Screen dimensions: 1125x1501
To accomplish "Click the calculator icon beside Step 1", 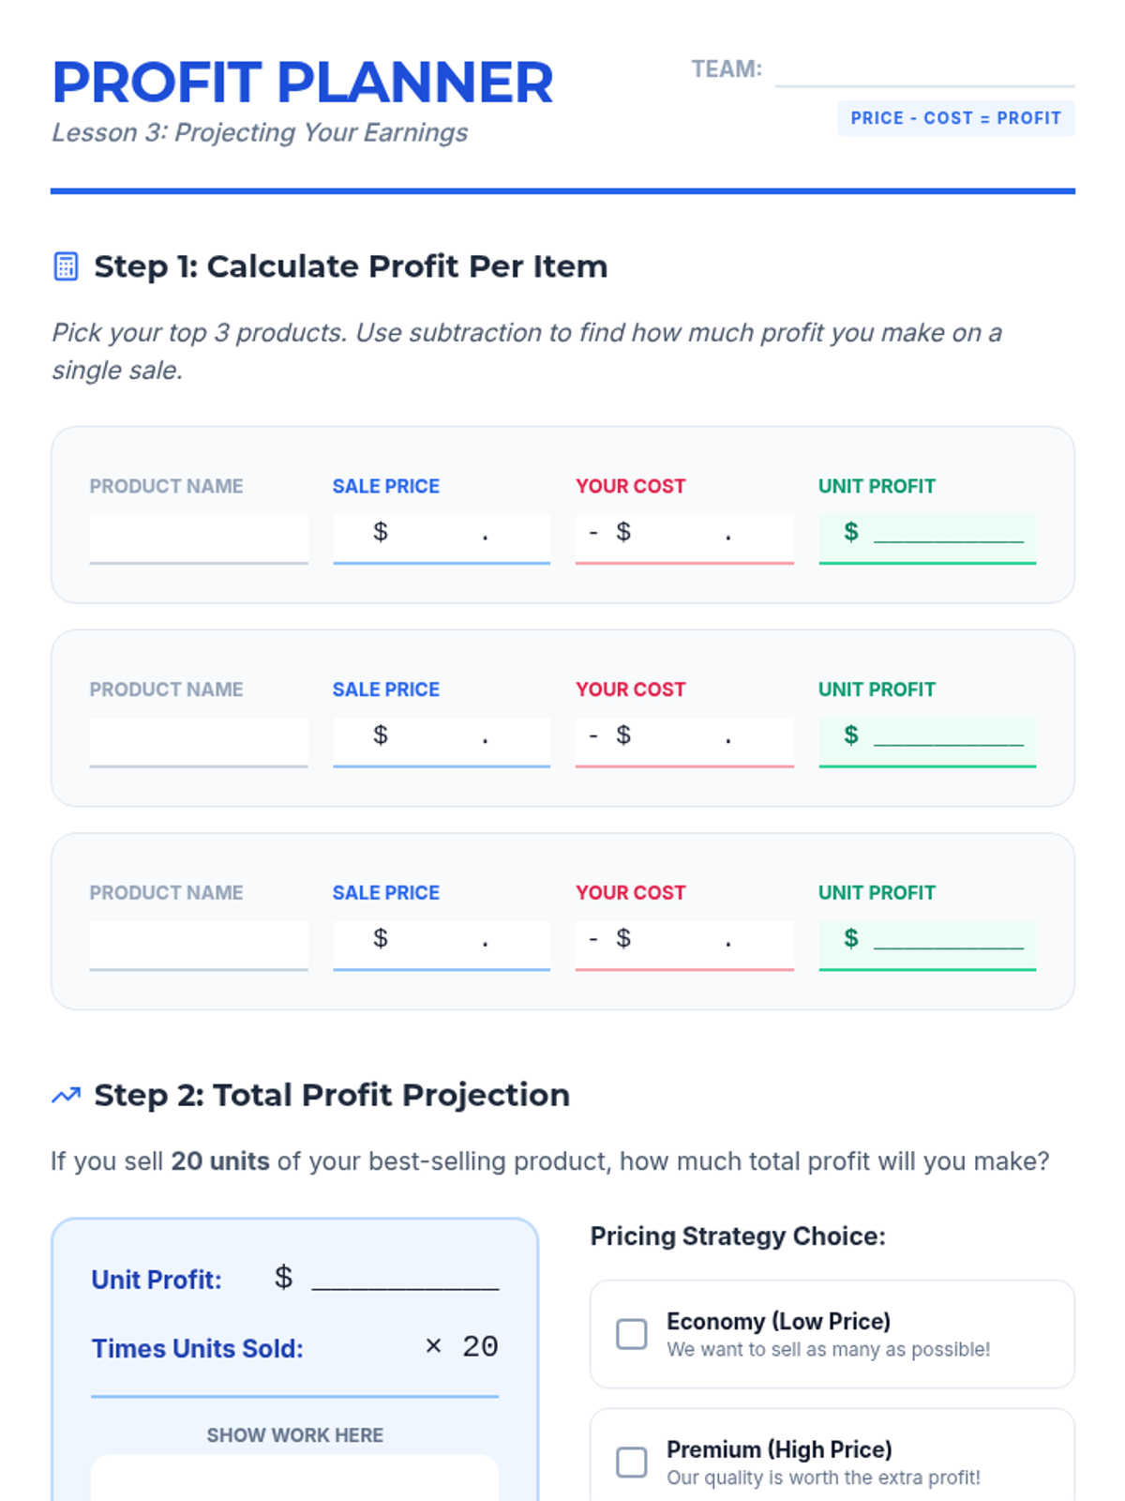I will point(66,266).
